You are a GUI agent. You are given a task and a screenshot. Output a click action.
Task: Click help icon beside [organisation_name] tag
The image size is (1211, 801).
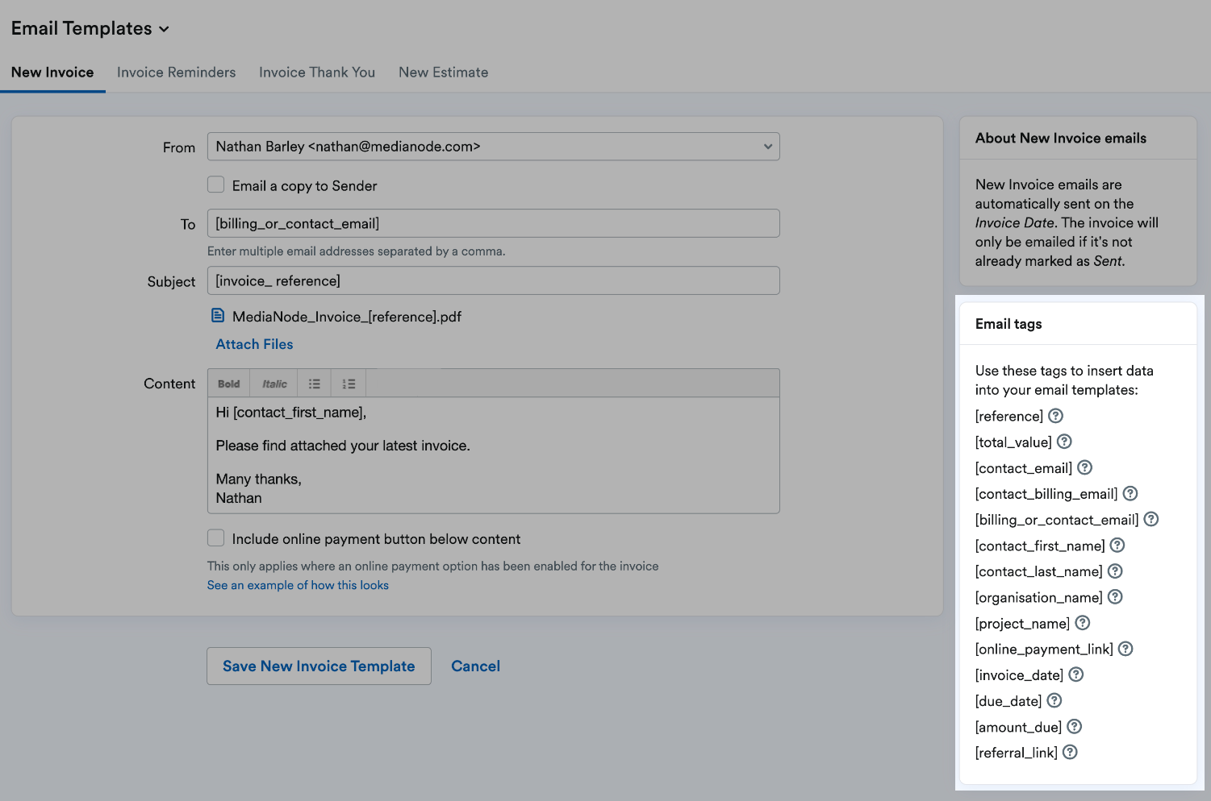click(1115, 597)
